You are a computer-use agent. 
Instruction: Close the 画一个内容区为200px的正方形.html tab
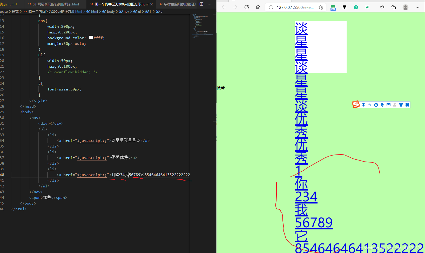[x=152, y=4]
